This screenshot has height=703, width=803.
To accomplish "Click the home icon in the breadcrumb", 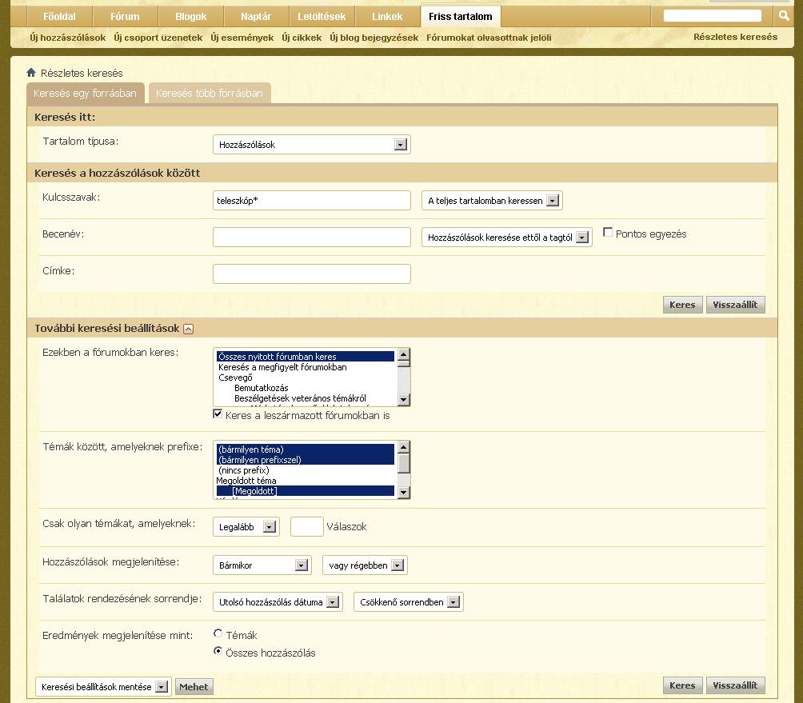I will [31, 73].
